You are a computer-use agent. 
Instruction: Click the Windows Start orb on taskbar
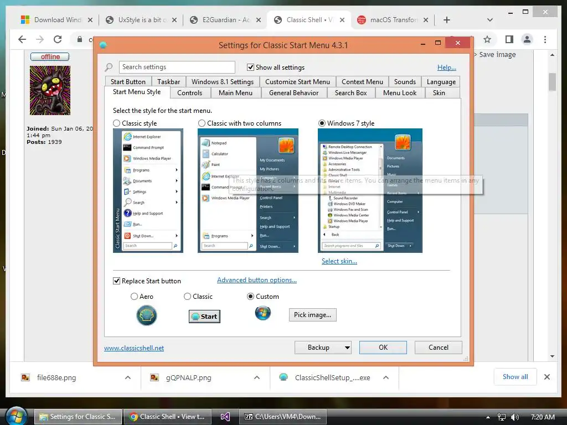(x=16, y=416)
